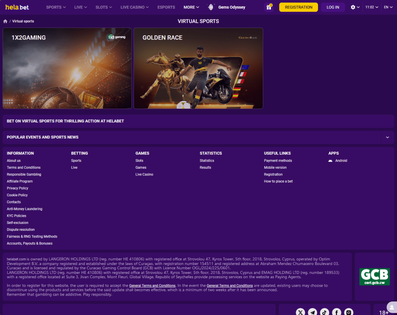Viewport: 397px width, 315px height.
Task: Open the 11:02 time zone dropdown
Action: click(372, 7)
